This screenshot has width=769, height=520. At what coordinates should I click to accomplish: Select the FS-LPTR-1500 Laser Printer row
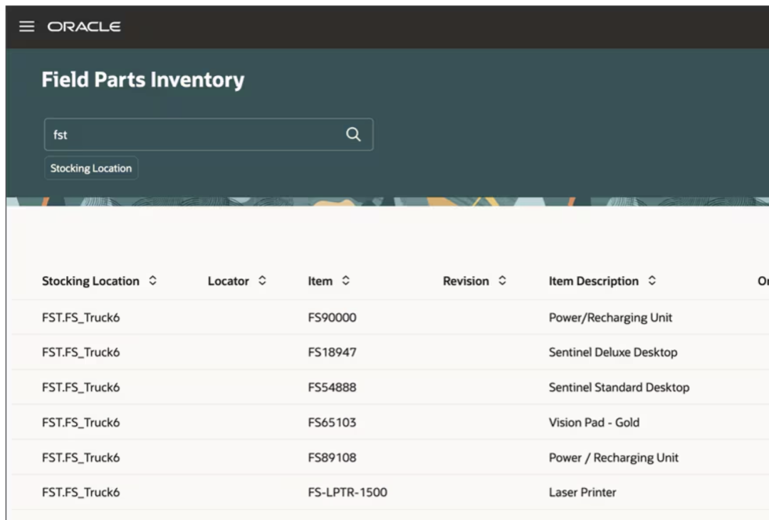(x=347, y=492)
